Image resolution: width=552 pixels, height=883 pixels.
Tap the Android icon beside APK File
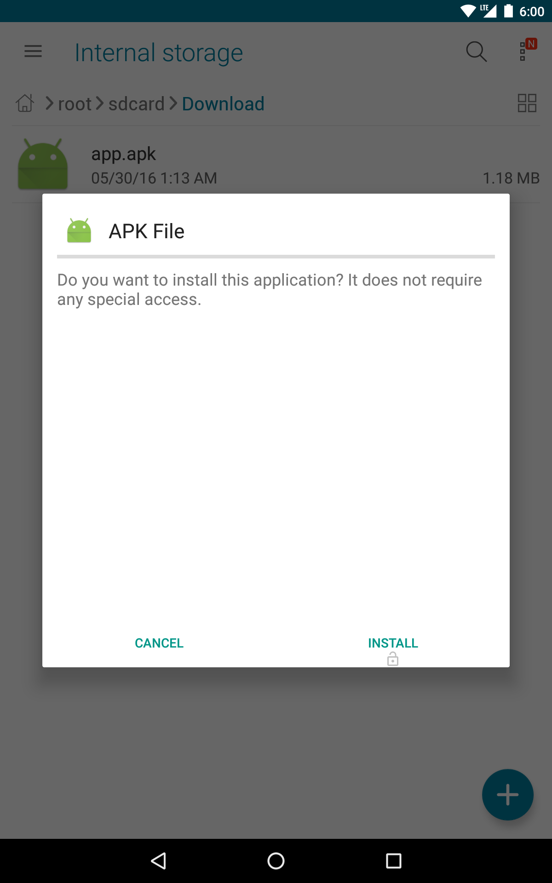click(x=79, y=230)
